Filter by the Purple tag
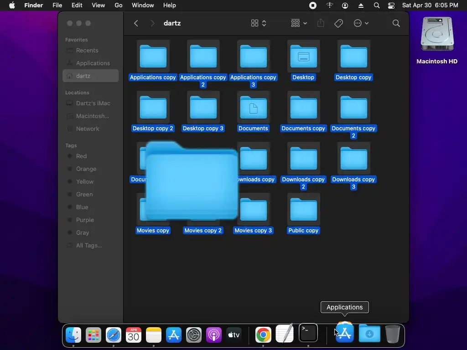467x350 pixels. tap(91, 220)
